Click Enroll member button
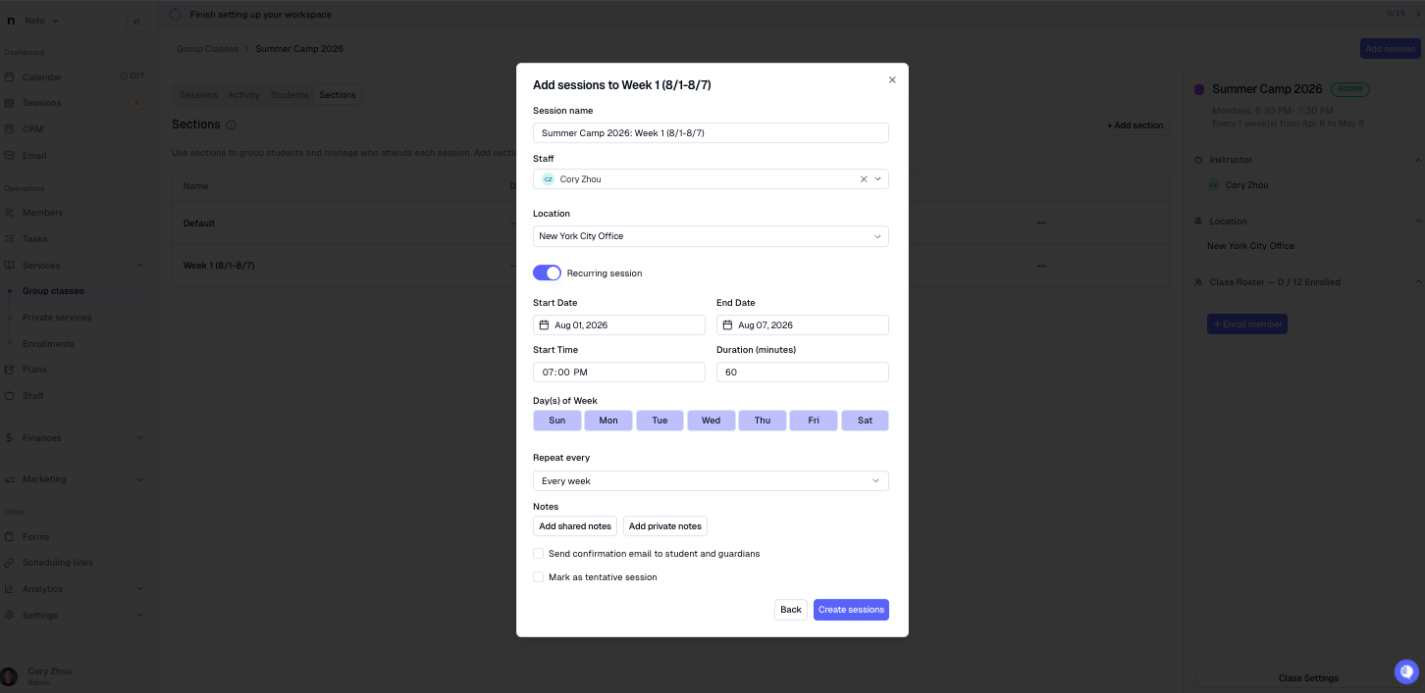1425x693 pixels. pos(1246,323)
